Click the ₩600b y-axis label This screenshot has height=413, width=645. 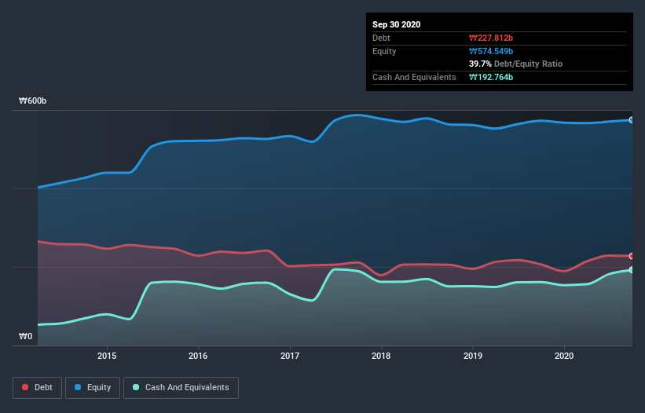click(x=32, y=101)
